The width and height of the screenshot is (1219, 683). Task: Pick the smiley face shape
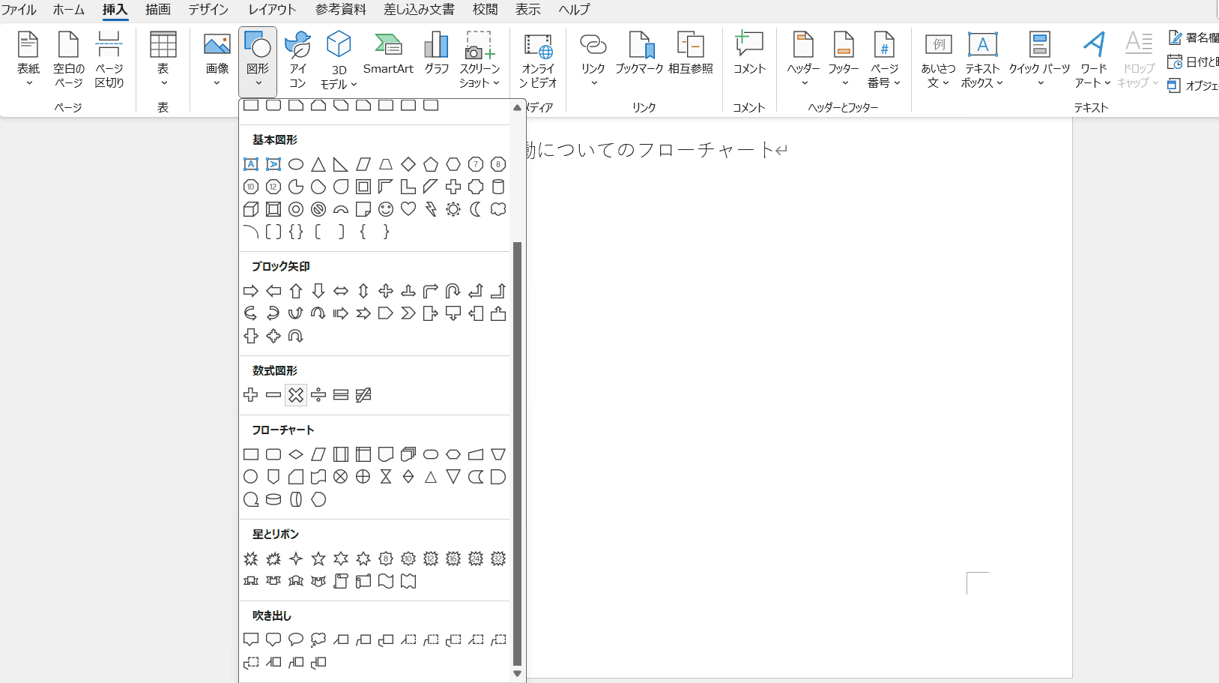[x=386, y=209]
